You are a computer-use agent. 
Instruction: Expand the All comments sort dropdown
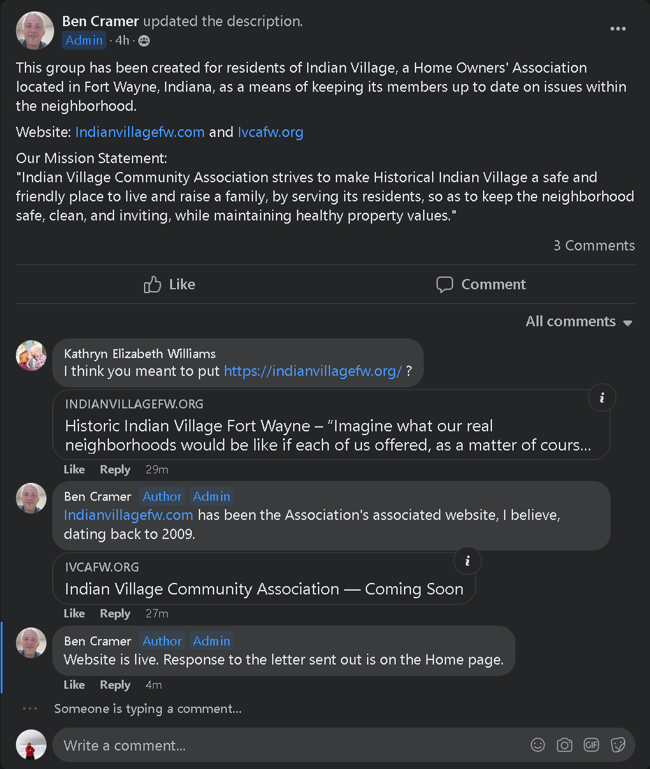point(579,322)
